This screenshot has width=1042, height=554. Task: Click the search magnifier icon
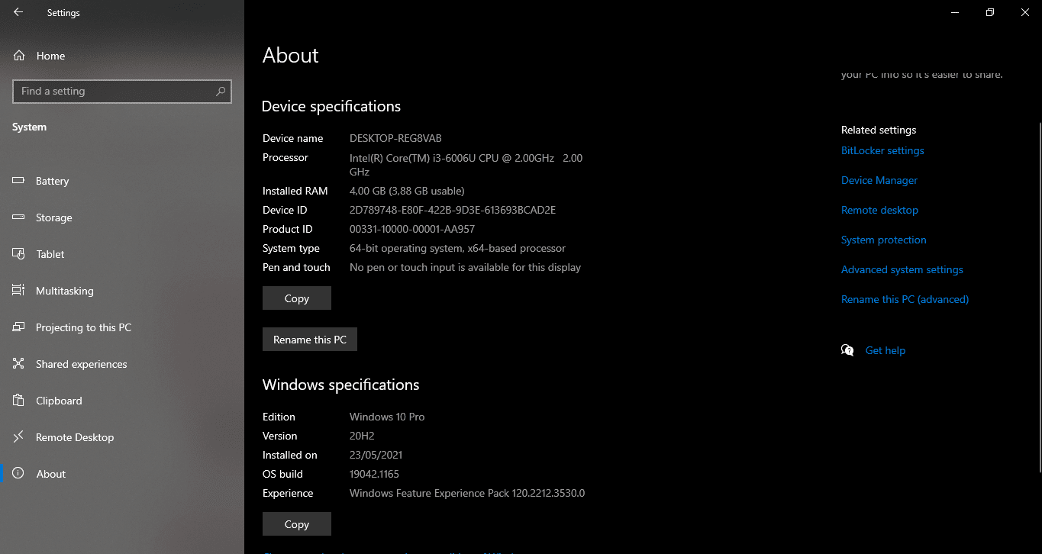[x=221, y=91]
